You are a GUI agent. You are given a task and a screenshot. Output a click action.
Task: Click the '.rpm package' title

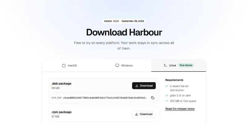[61, 112]
